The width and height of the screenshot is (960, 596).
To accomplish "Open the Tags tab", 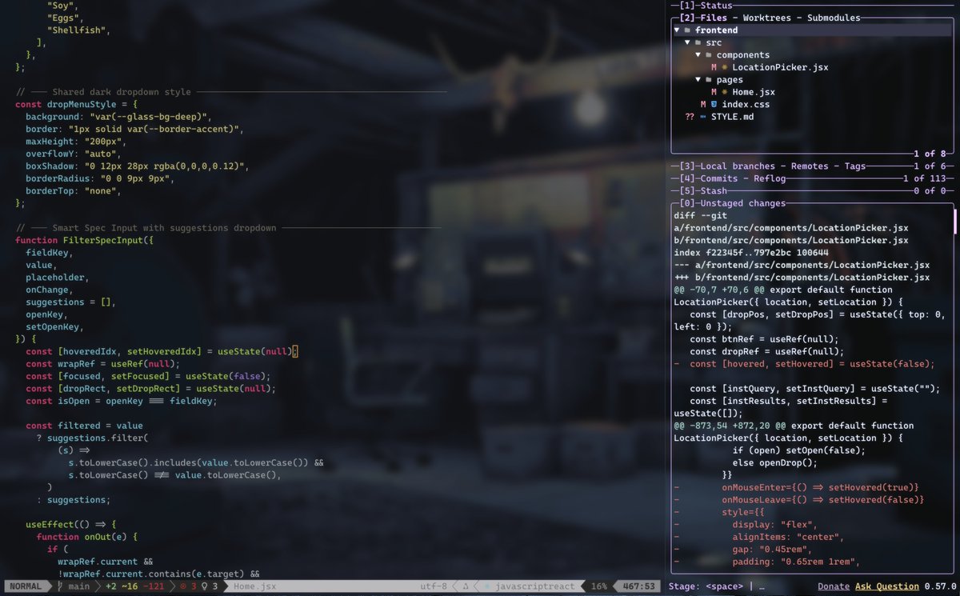I will (855, 166).
